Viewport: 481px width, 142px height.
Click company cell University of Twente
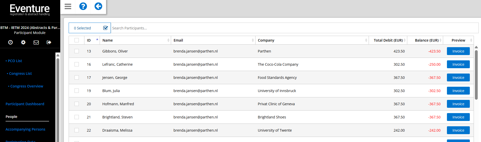[x=275, y=130]
